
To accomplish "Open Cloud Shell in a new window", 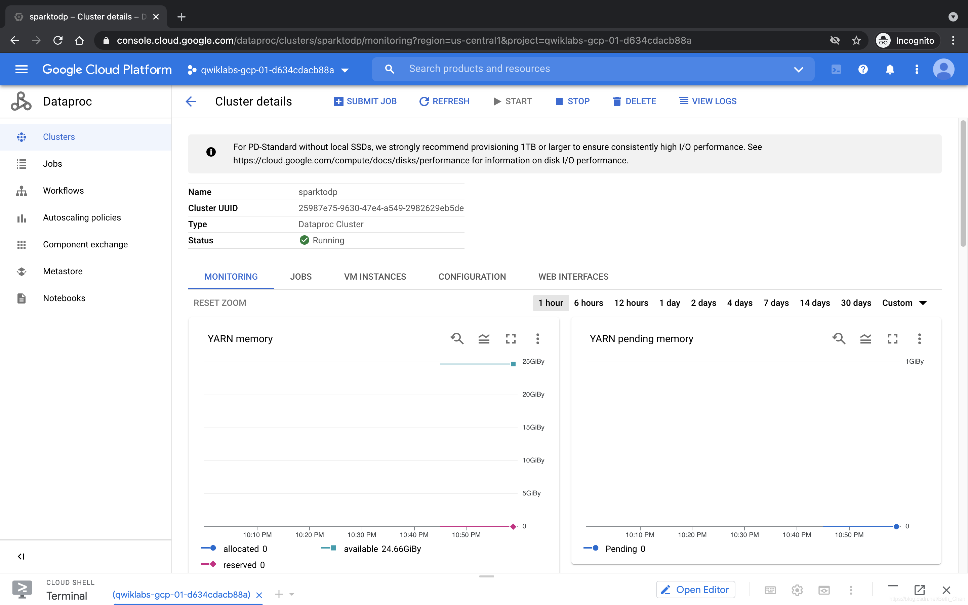I will pos(919,590).
